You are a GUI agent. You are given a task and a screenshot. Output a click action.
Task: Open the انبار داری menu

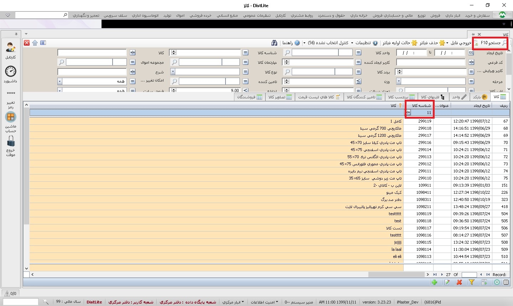tap(452, 15)
